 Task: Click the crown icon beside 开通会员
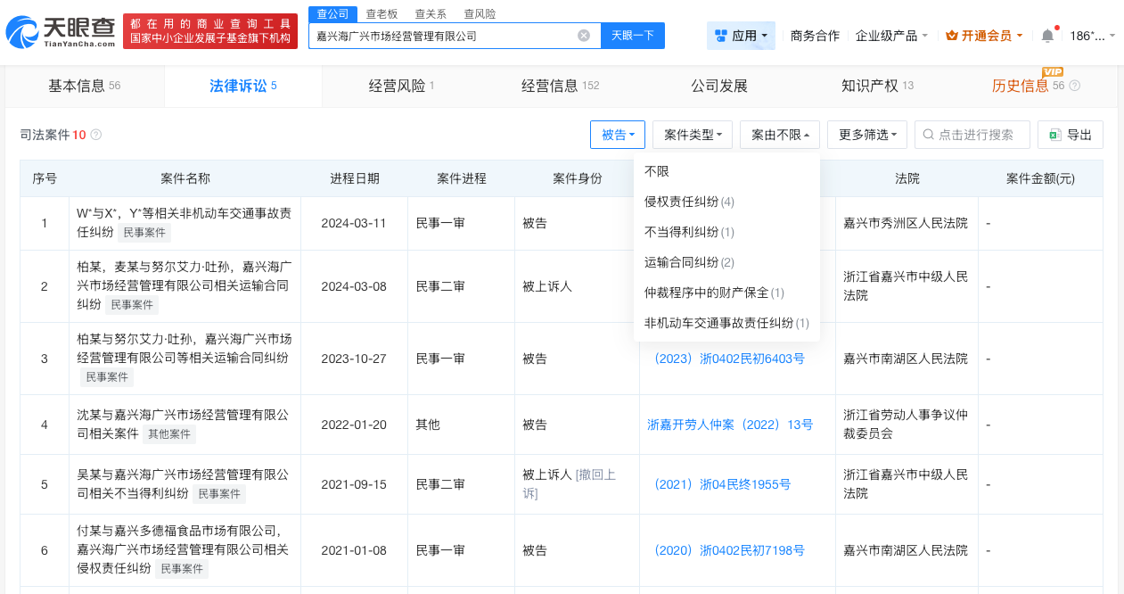[952, 36]
